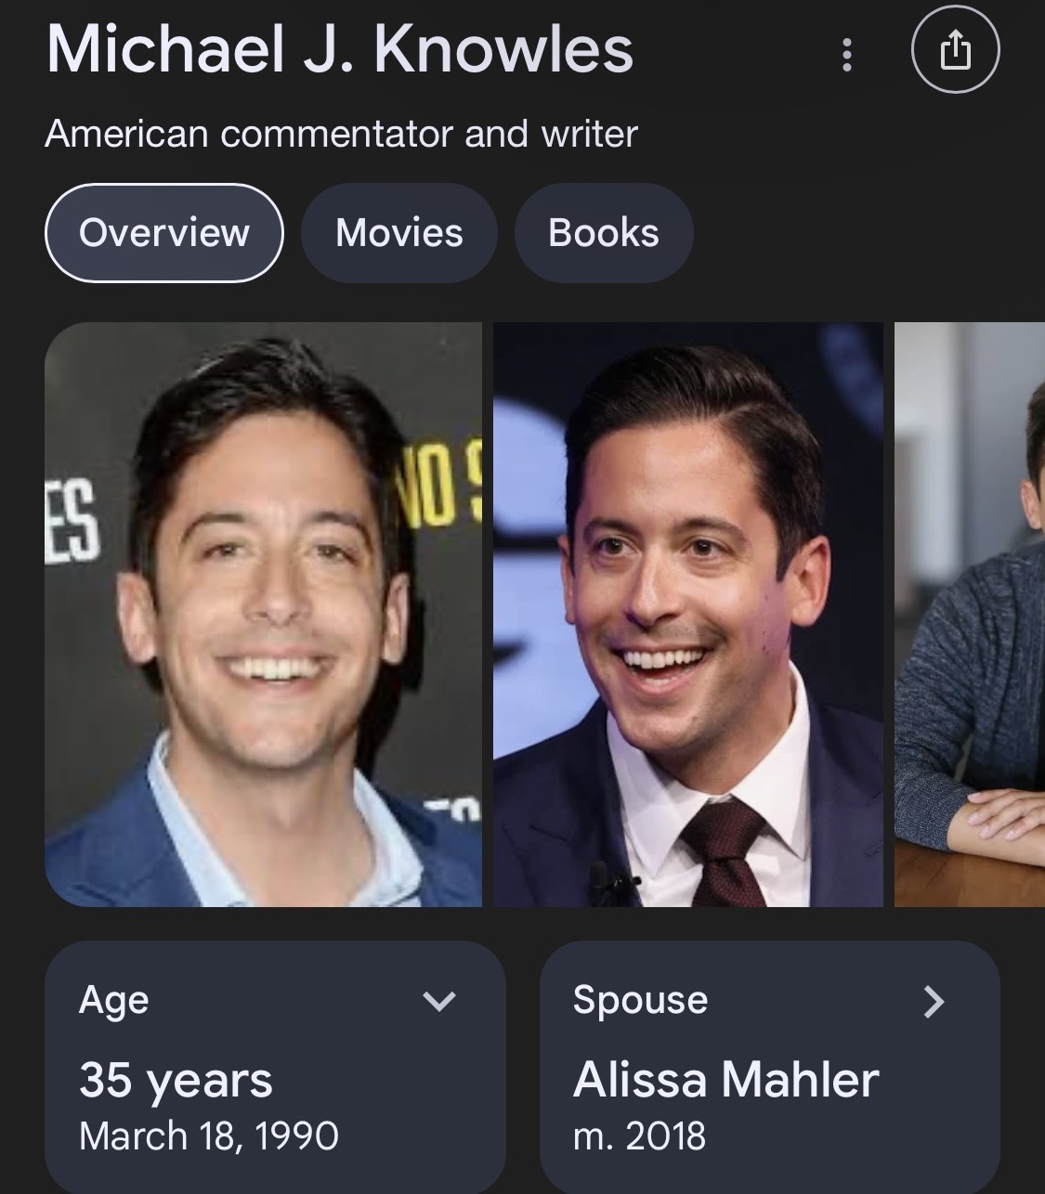This screenshot has width=1045, height=1194.
Task: Expand the Age card chevron
Action: 439,1001
